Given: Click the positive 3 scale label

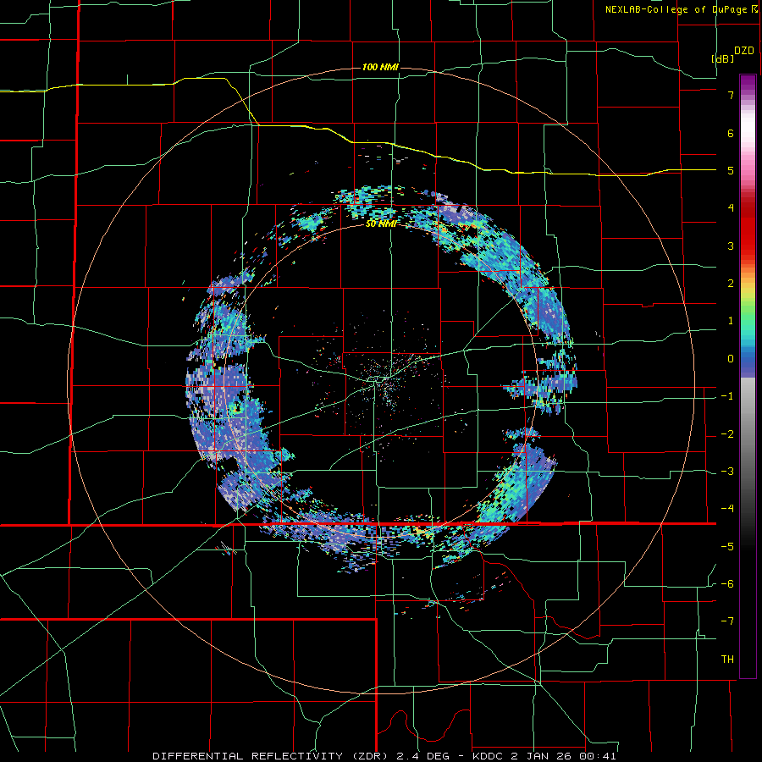Looking at the screenshot, I should pos(731,246).
